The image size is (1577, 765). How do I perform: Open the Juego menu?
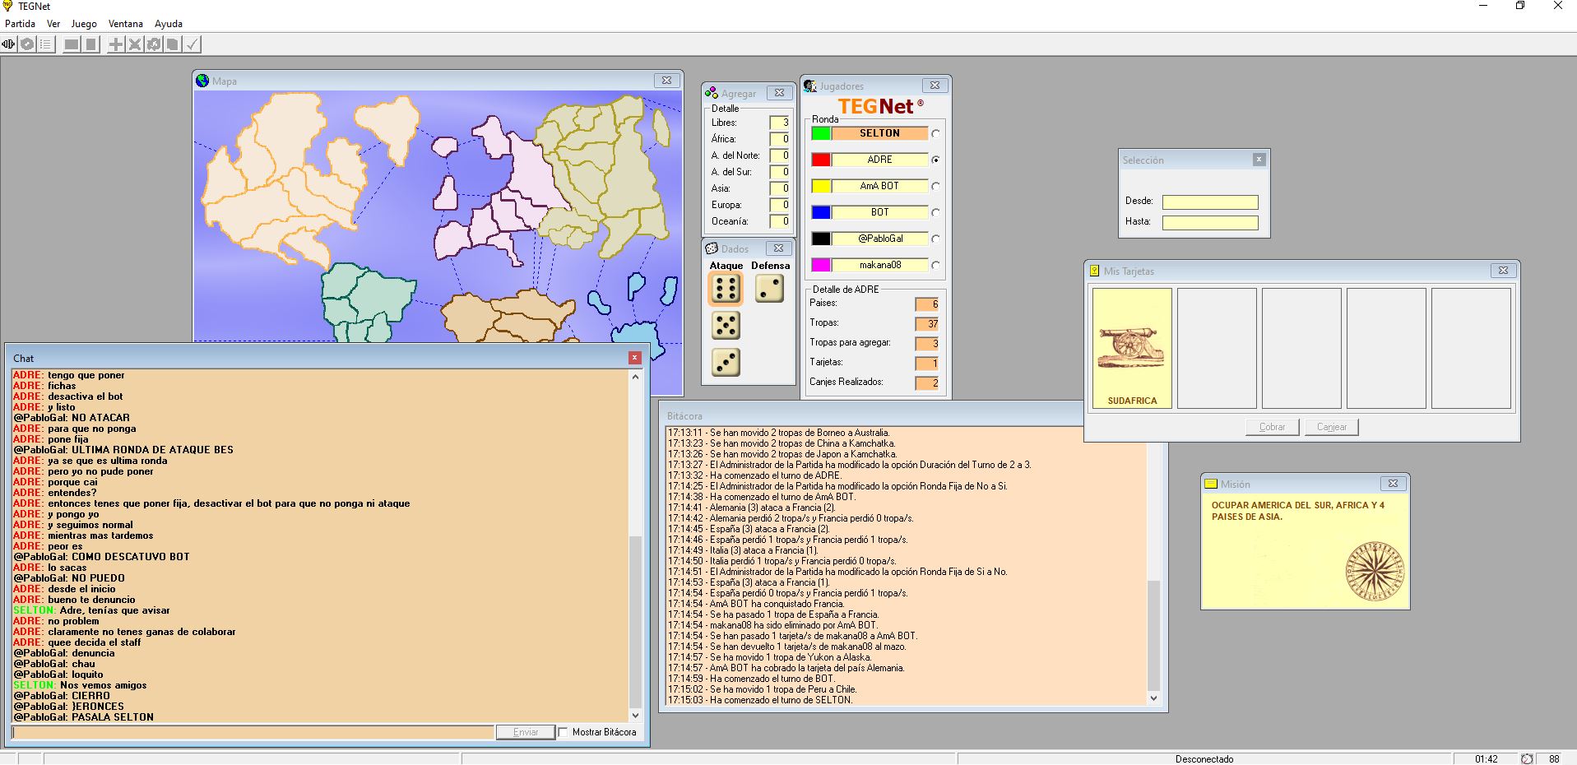pos(83,24)
